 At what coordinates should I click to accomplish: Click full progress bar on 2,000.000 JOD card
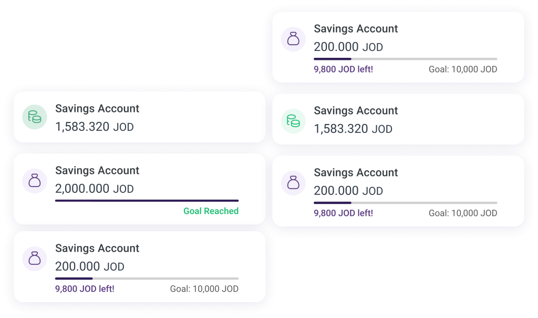(147, 200)
